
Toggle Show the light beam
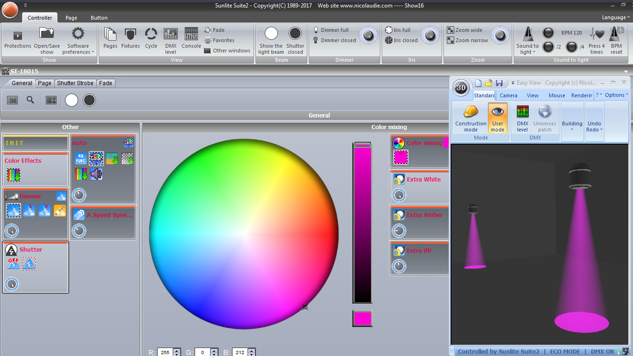click(271, 41)
